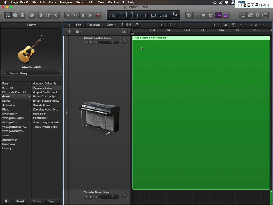Toggle Smart Controls button

pos(41,15)
